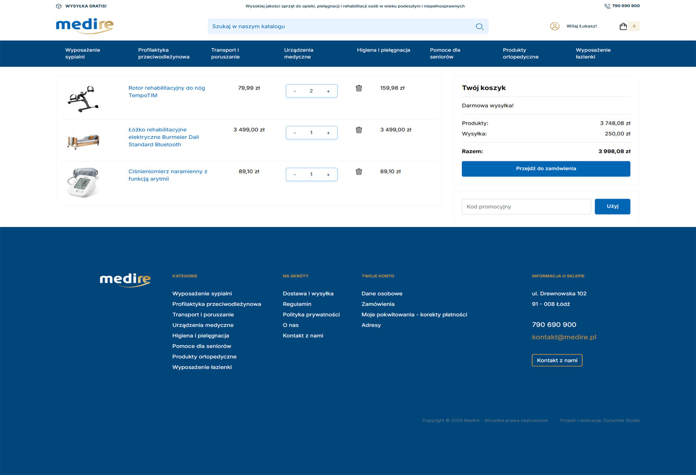
Task: Open the user account icon
Action: [x=554, y=26]
